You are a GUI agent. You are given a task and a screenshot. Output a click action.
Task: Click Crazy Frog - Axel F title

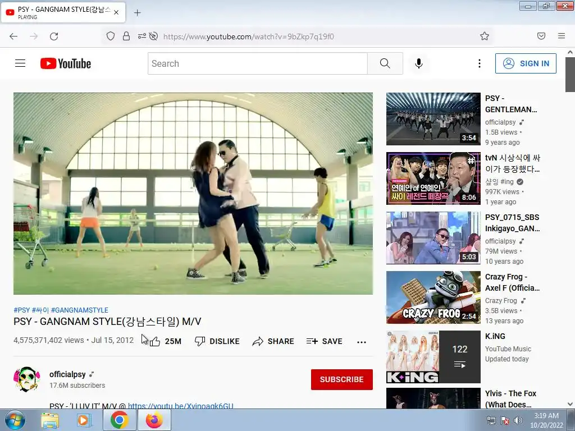pos(512,282)
